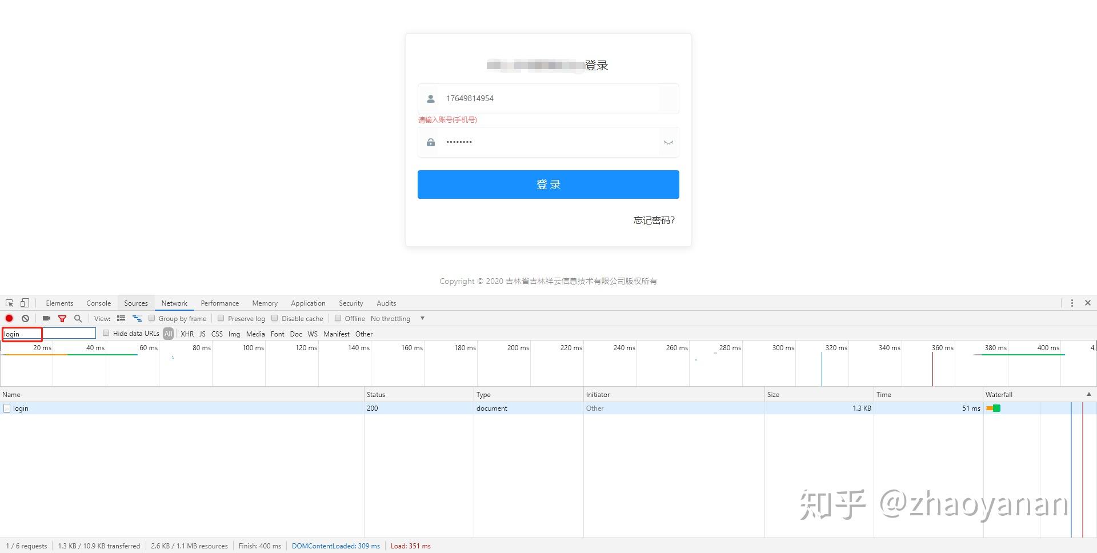Click the use large request rows icon
1097x553 pixels.
121,318
